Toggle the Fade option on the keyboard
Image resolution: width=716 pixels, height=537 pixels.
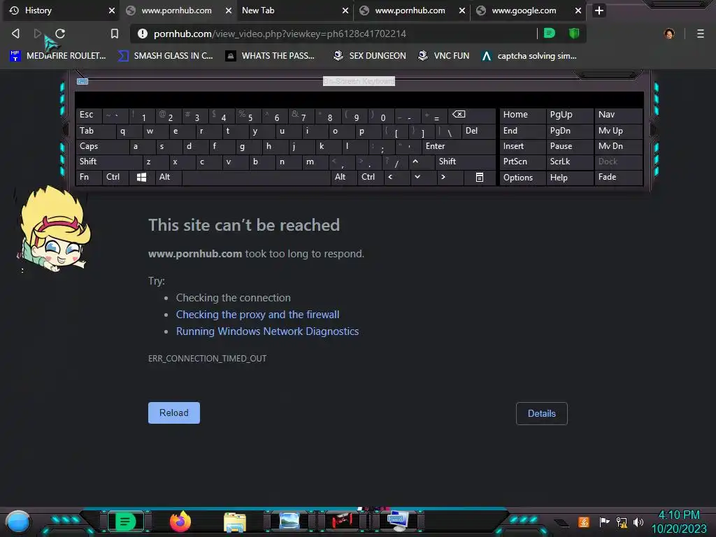[x=619, y=177]
